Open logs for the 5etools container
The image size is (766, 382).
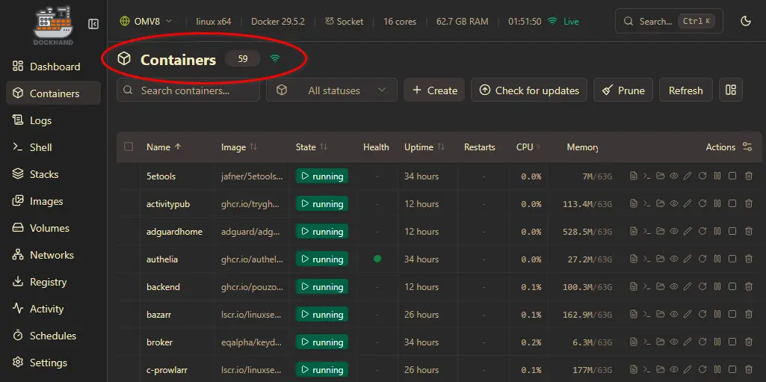(x=634, y=176)
